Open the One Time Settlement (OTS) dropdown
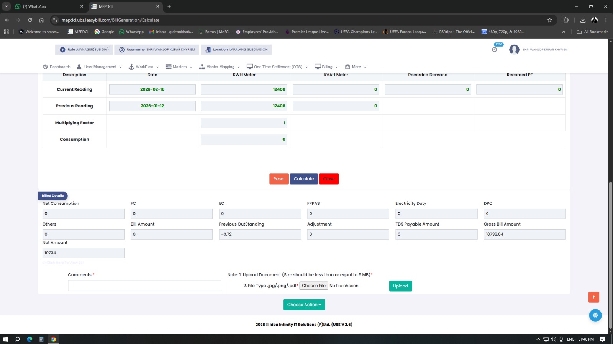The height and width of the screenshot is (344, 613). pos(277,67)
